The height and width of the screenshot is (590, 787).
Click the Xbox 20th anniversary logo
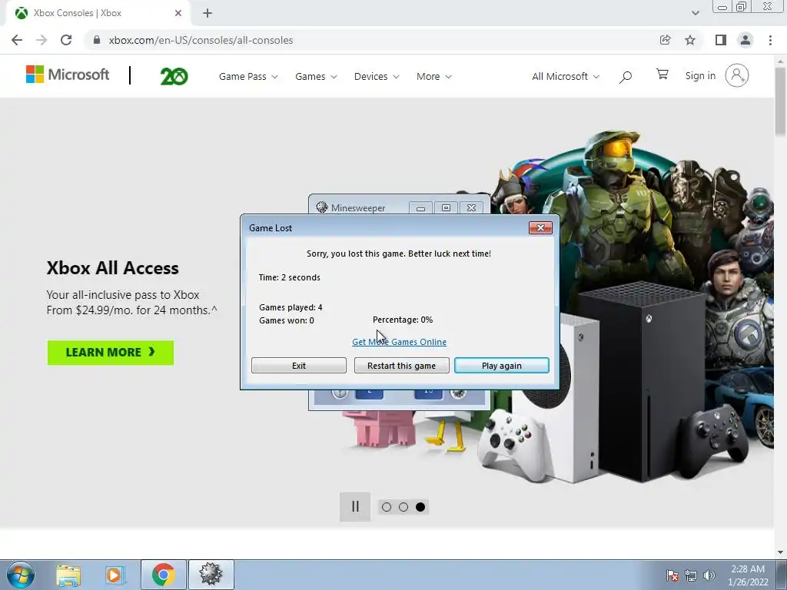[x=174, y=76]
